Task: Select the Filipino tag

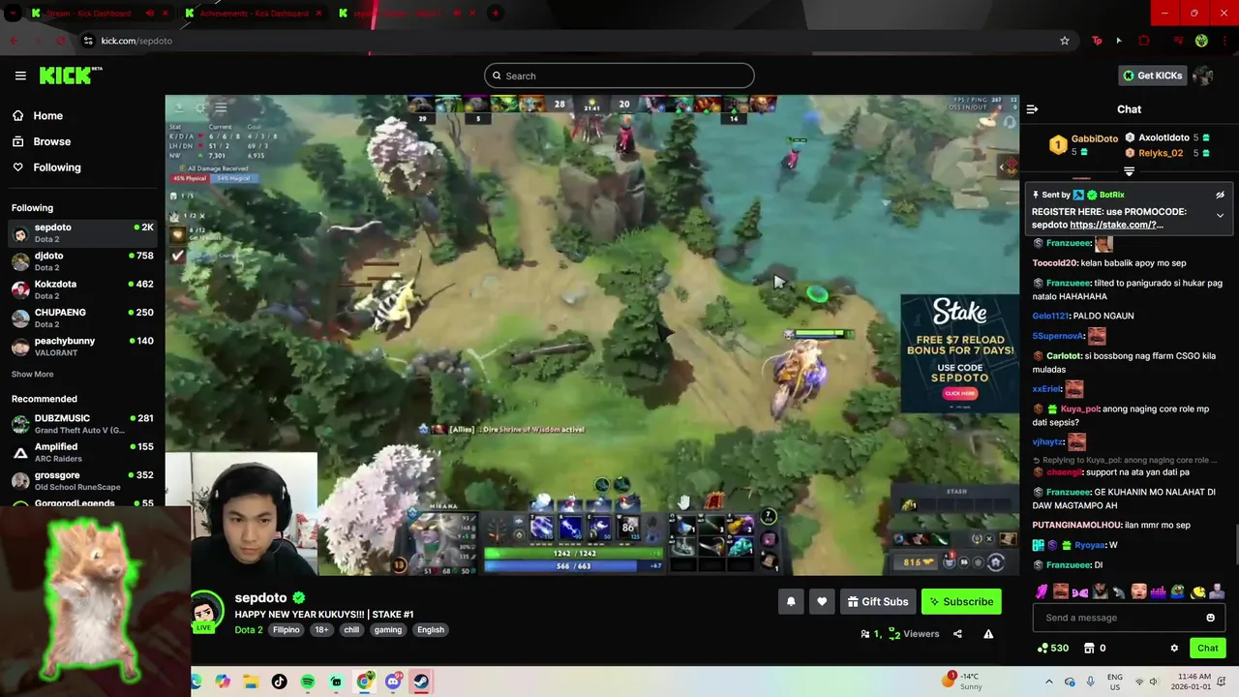Action: [287, 629]
